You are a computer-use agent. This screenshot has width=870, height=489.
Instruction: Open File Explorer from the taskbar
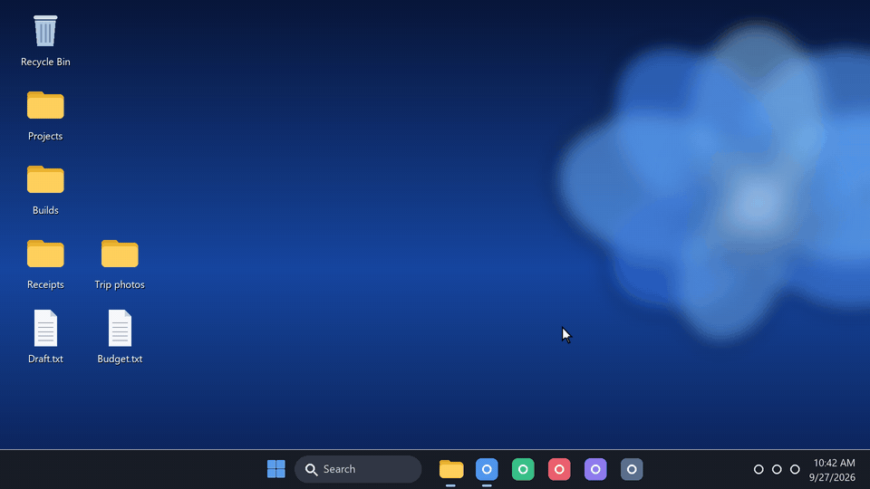tap(451, 469)
